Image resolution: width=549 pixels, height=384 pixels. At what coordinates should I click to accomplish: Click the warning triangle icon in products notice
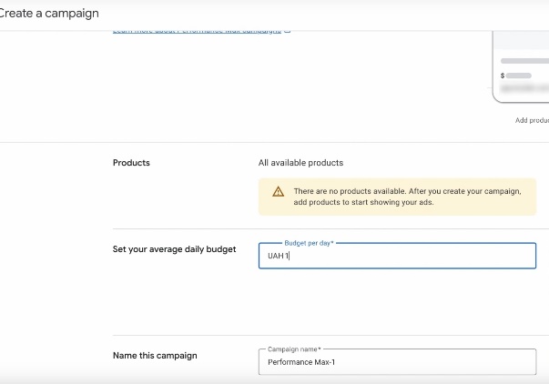[x=278, y=192]
